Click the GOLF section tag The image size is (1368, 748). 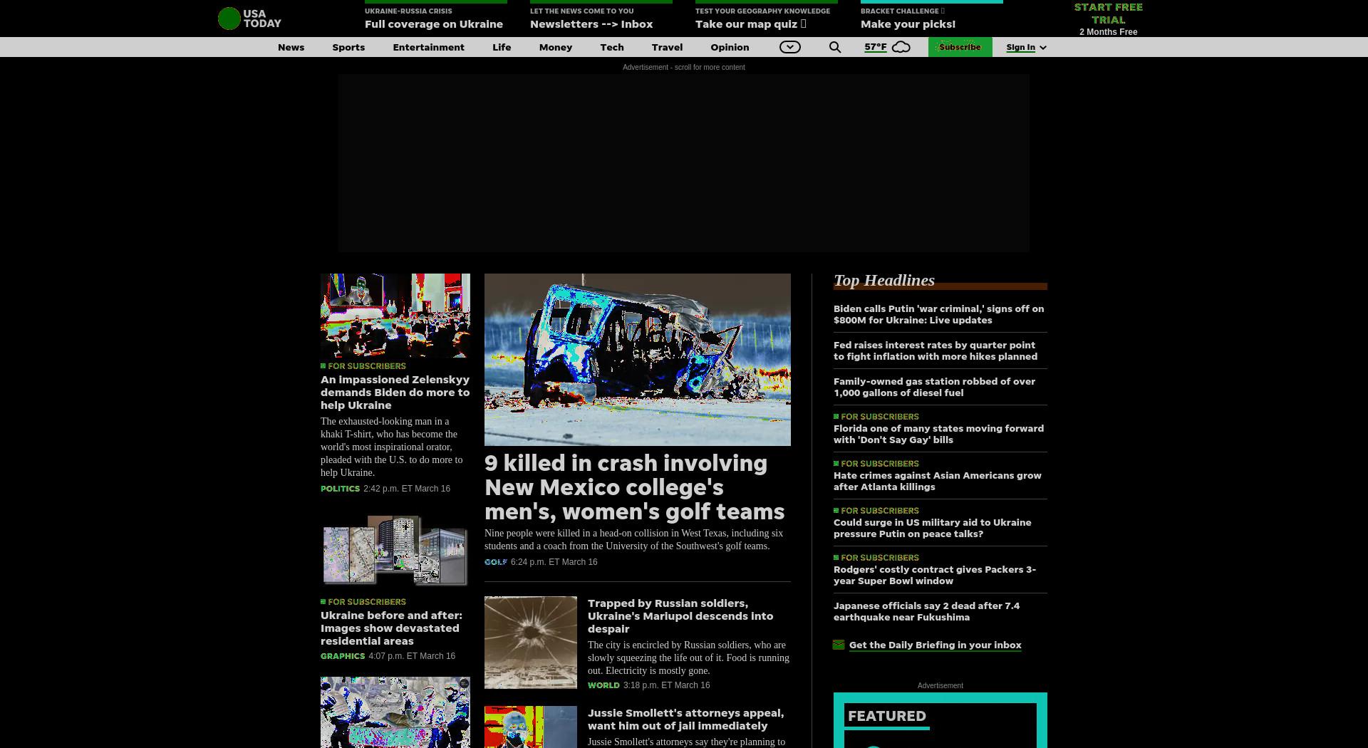tap(496, 562)
